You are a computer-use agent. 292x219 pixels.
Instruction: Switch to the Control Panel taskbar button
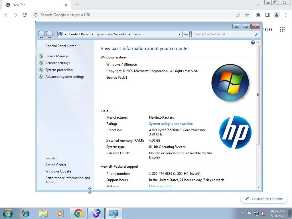114,213
